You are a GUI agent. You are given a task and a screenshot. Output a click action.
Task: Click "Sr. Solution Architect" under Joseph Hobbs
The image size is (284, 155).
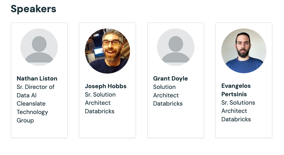pyautogui.click(x=100, y=98)
